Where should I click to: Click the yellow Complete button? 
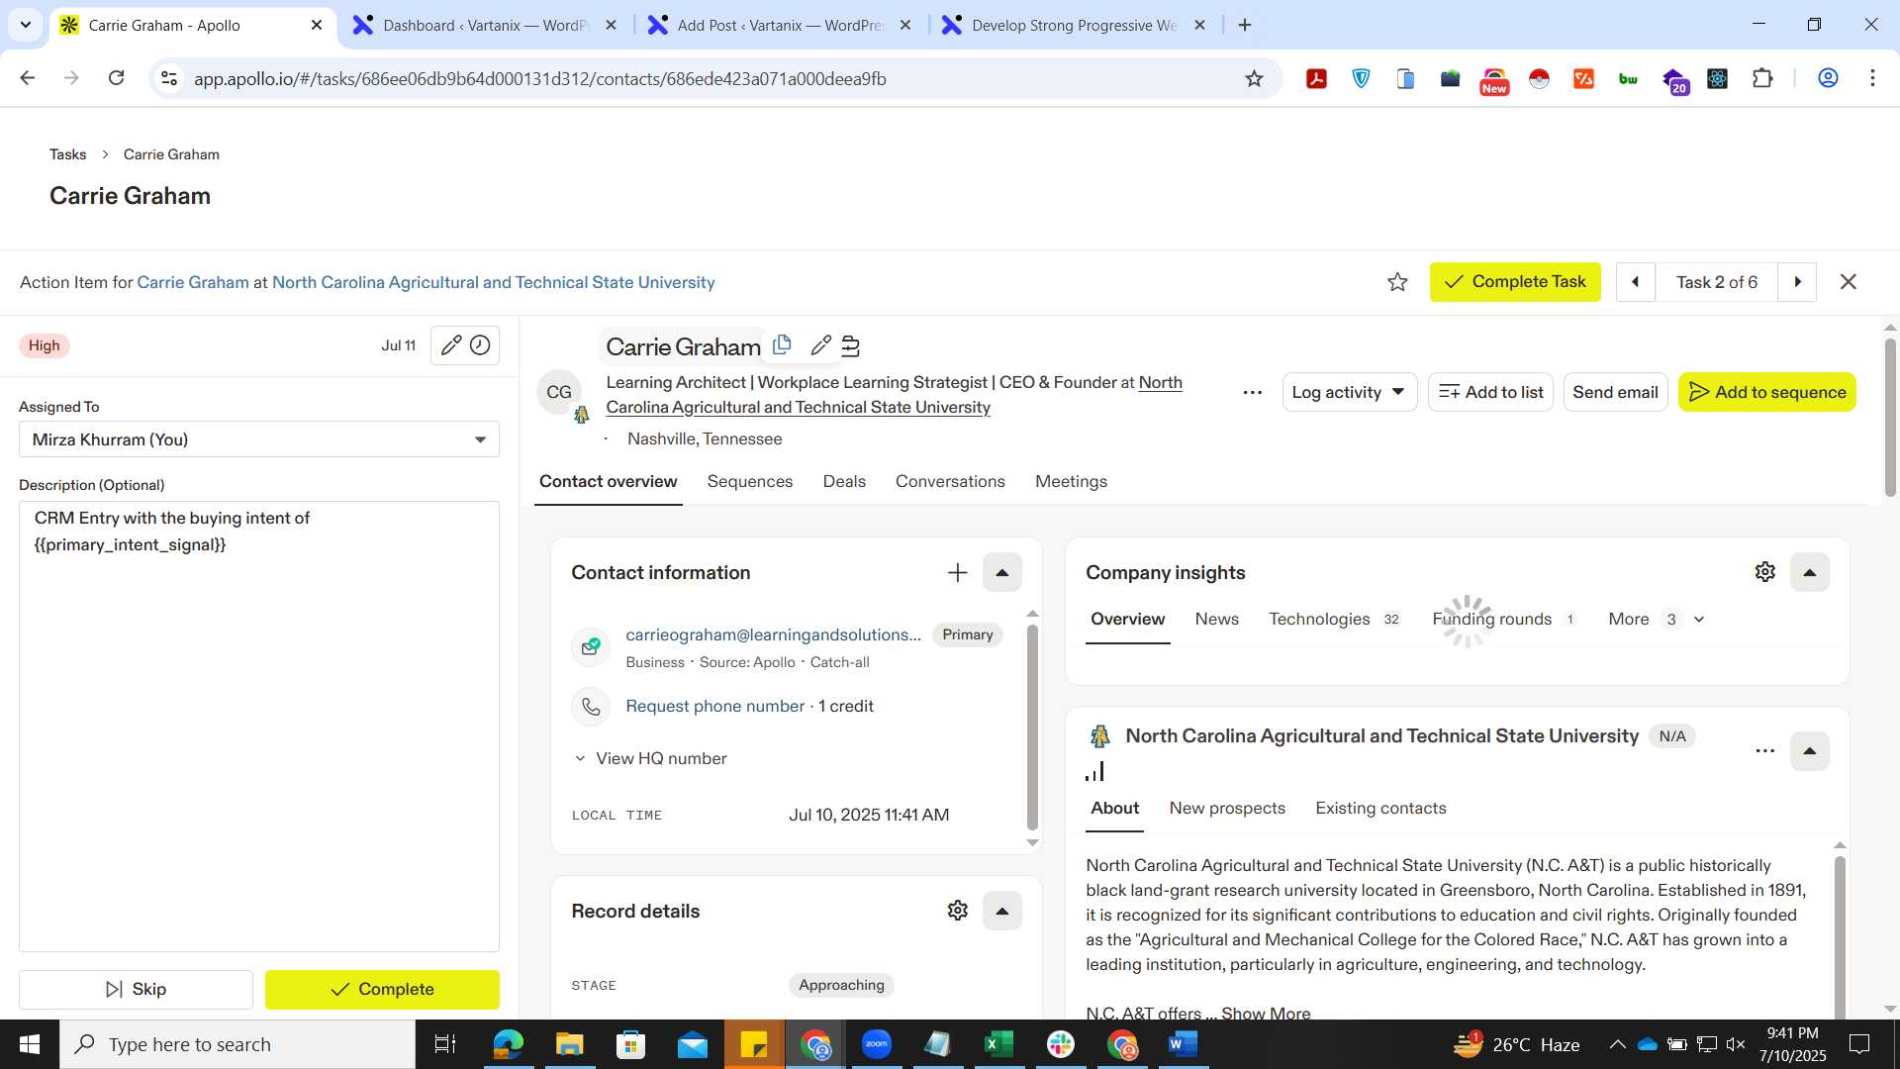coord(382,989)
